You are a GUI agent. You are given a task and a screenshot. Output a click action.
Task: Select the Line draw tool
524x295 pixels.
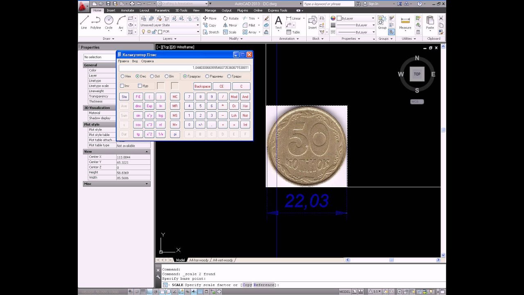pyautogui.click(x=84, y=22)
